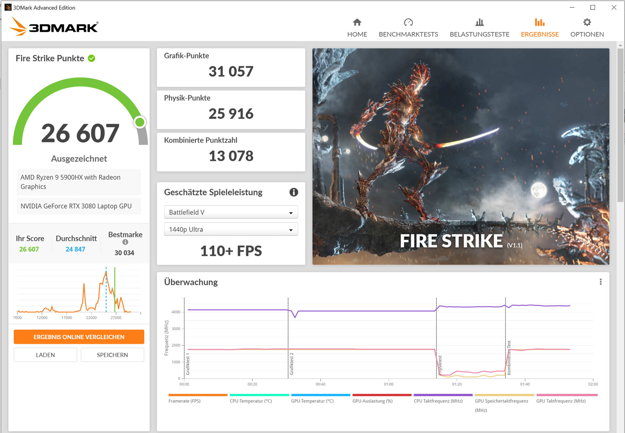Open OPTIONEN from the top navigation
Screen dimensions: 625x433
[587, 34]
